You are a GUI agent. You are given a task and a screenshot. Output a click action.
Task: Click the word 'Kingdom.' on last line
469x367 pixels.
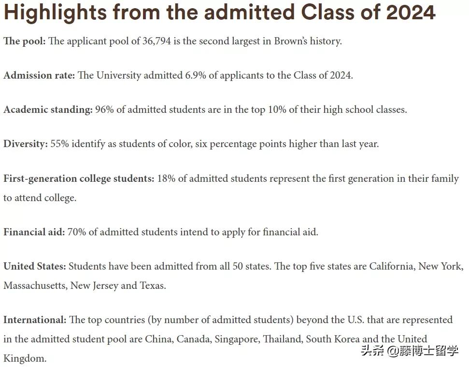25,358
